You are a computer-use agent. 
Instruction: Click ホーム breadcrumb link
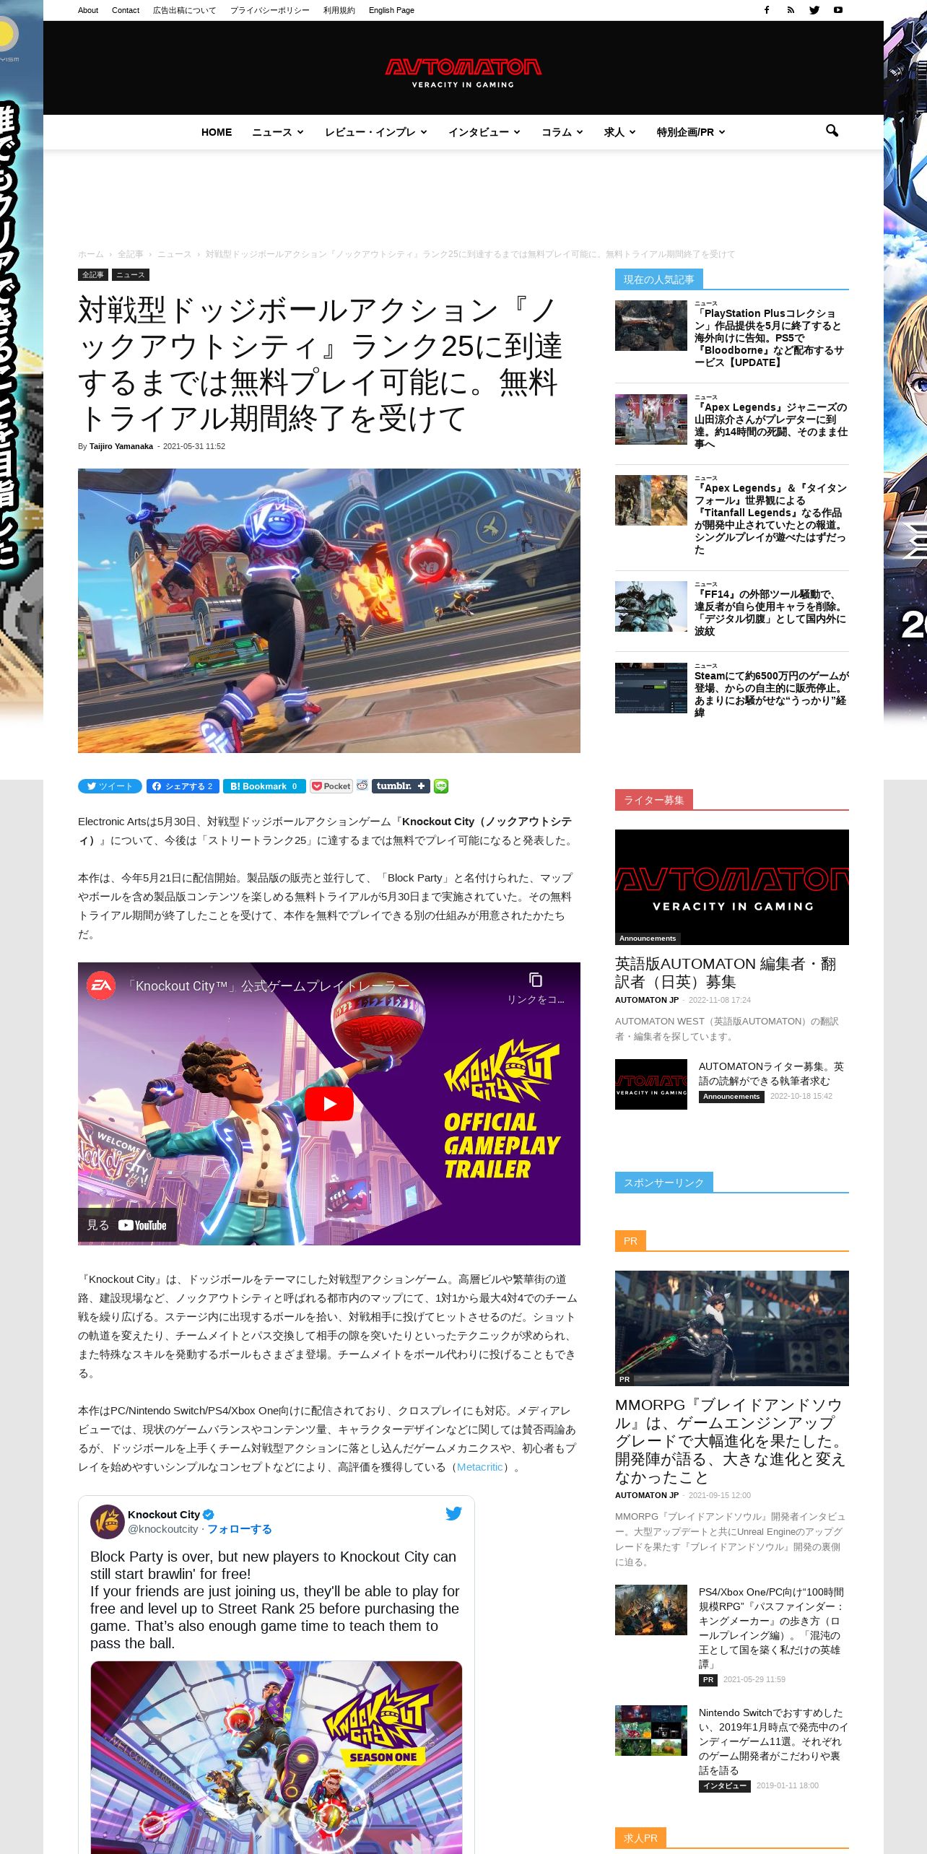coord(91,254)
